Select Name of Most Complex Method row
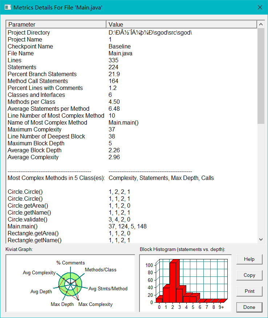Viewport: 268px width, 318px height. pos(131,122)
